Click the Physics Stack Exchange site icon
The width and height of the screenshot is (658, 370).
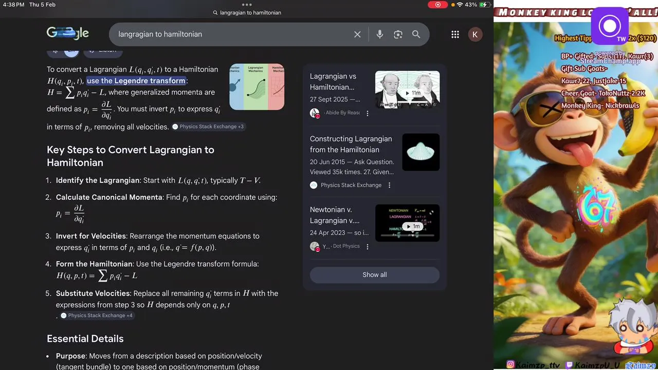[314, 185]
